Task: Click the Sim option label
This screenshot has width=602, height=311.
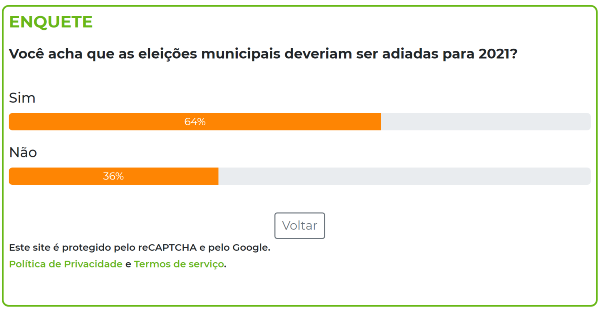Action: click(22, 98)
